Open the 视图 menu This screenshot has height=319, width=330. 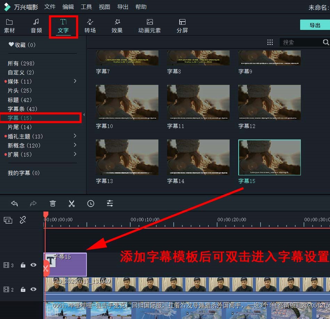coord(105,7)
